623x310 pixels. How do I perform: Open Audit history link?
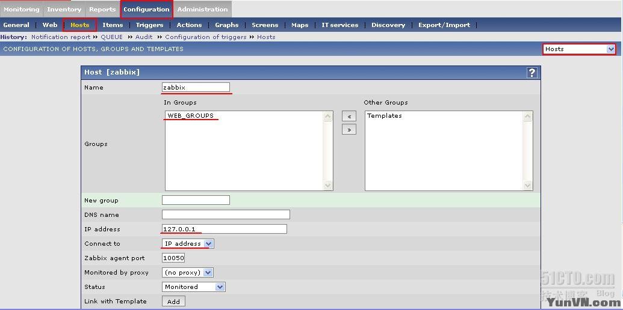tap(144, 37)
